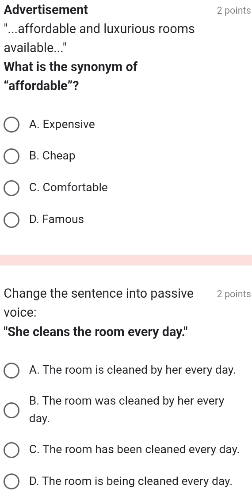Select radio for 'The room is cleaned by her'
Screen dimensions: 252x500
pos(11,371)
